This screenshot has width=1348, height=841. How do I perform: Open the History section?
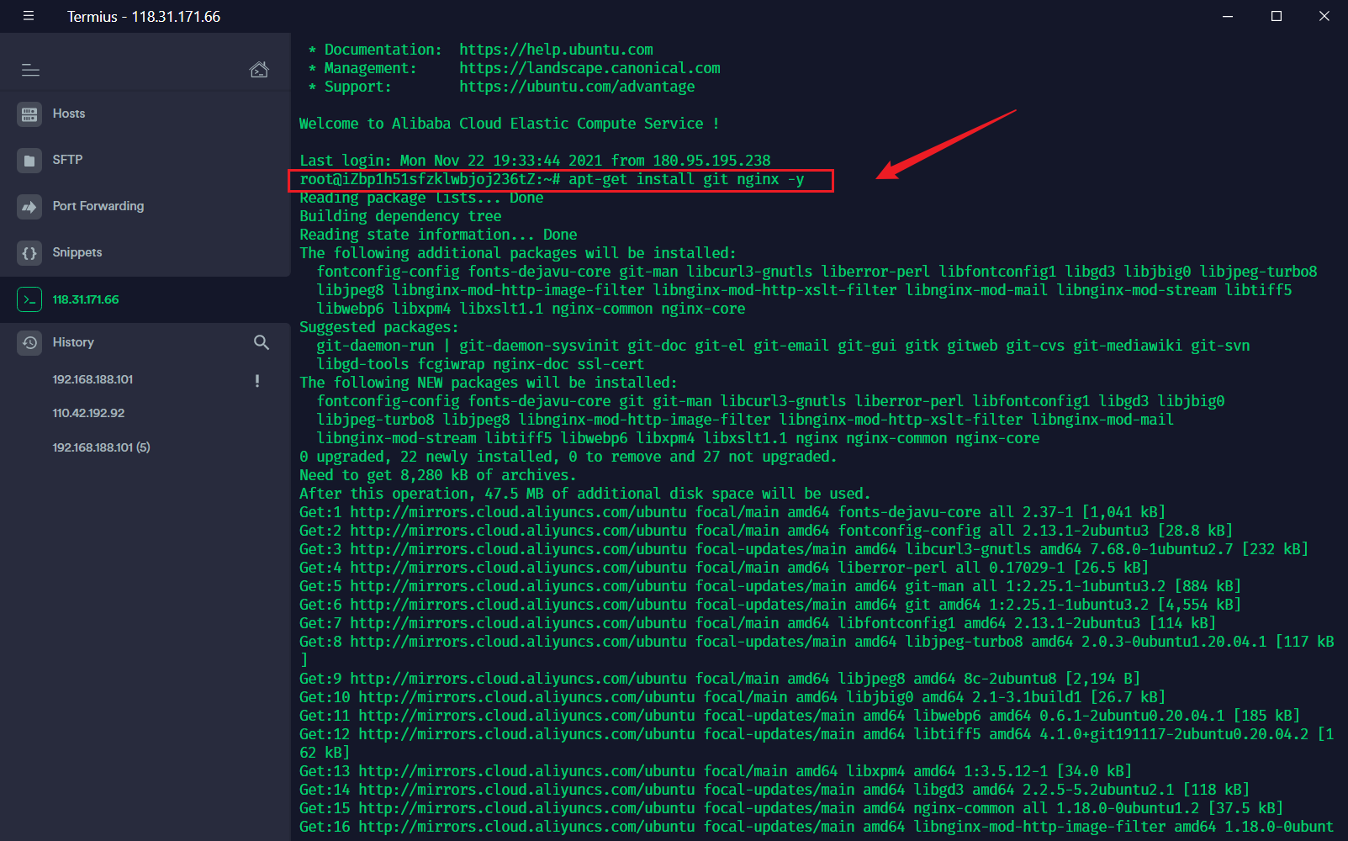pyautogui.click(x=73, y=342)
